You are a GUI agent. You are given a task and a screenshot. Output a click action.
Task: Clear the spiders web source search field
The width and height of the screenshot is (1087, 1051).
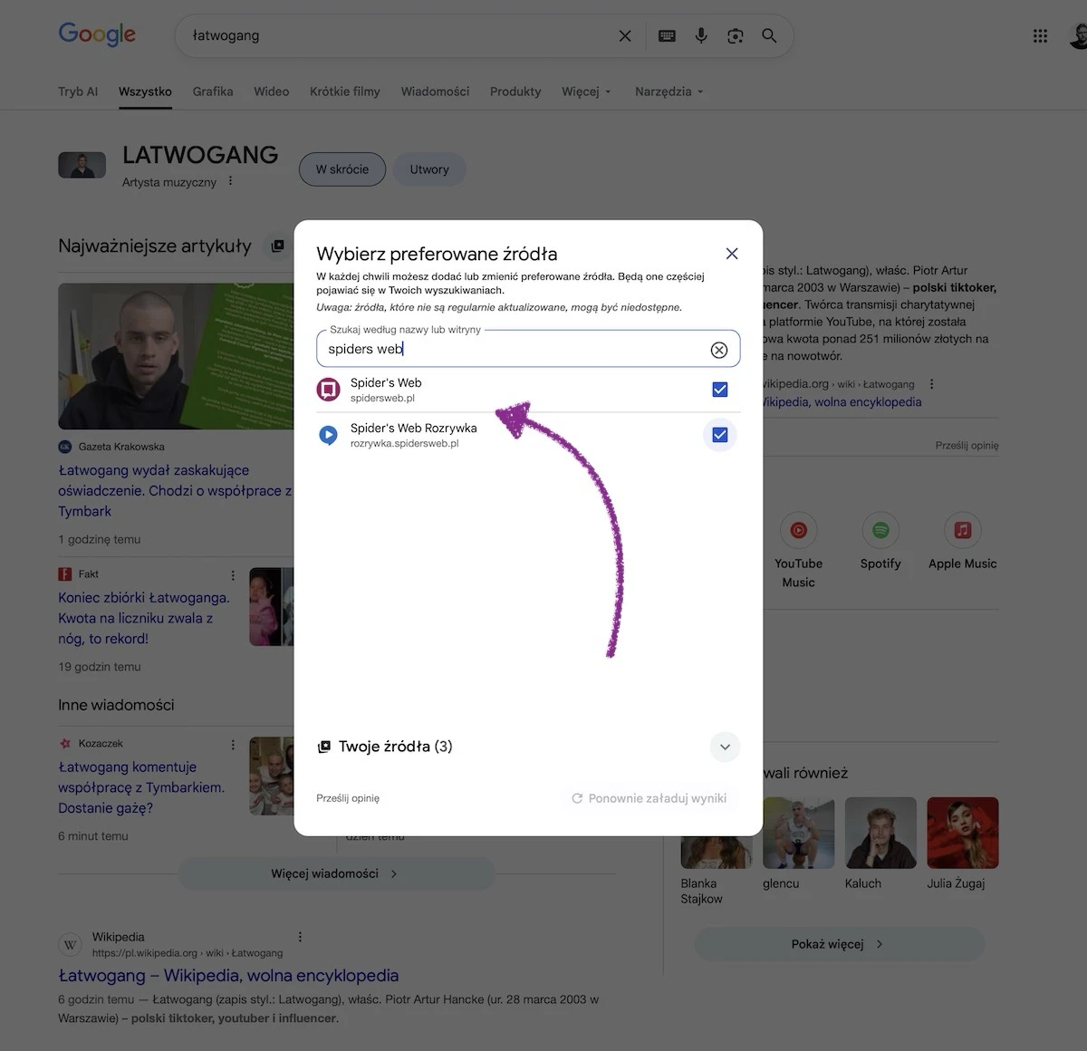[719, 350]
